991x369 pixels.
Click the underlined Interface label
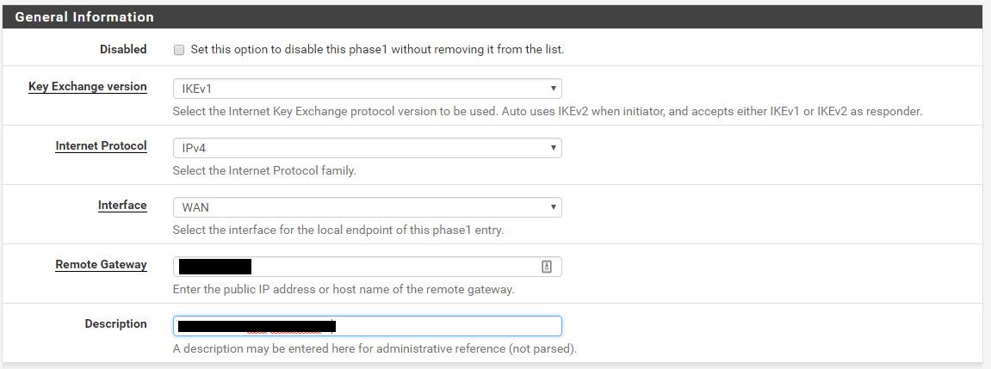[x=122, y=206]
